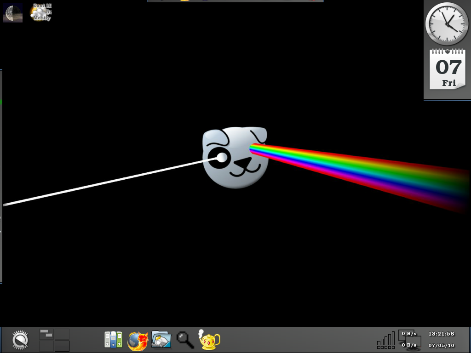Click the date text 07/05/10
This screenshot has width=471, height=353.
[x=441, y=346]
